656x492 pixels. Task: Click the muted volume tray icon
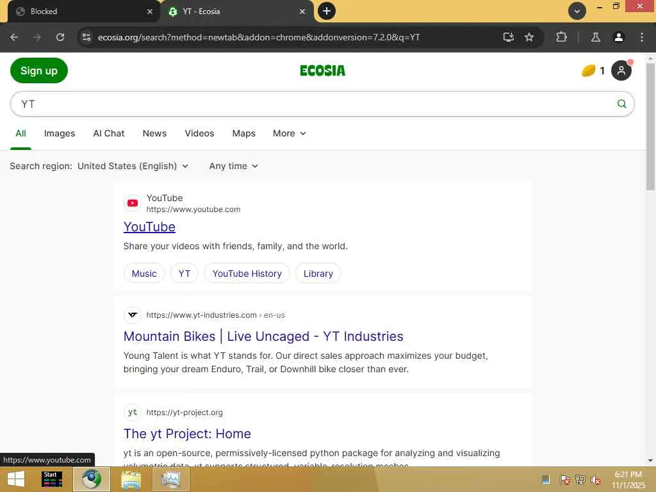(596, 479)
